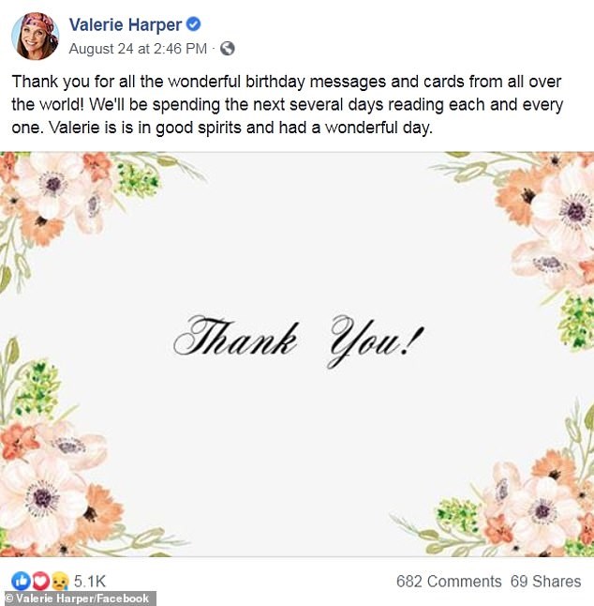
Task: Click the blue verified badge beside Valerie Harper
Action: click(193, 24)
